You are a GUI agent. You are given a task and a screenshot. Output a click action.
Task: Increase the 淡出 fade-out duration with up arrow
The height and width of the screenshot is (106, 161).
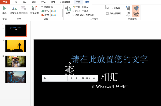click(61, 14)
